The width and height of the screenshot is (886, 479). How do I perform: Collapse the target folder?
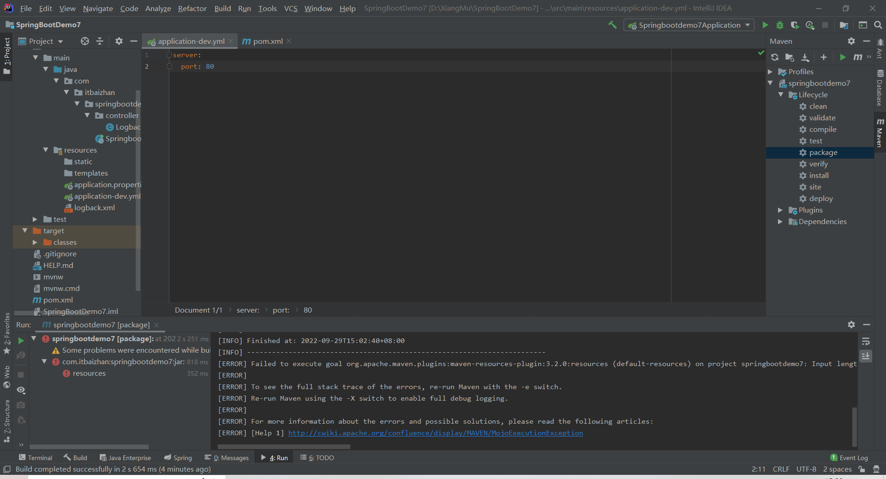[25, 231]
